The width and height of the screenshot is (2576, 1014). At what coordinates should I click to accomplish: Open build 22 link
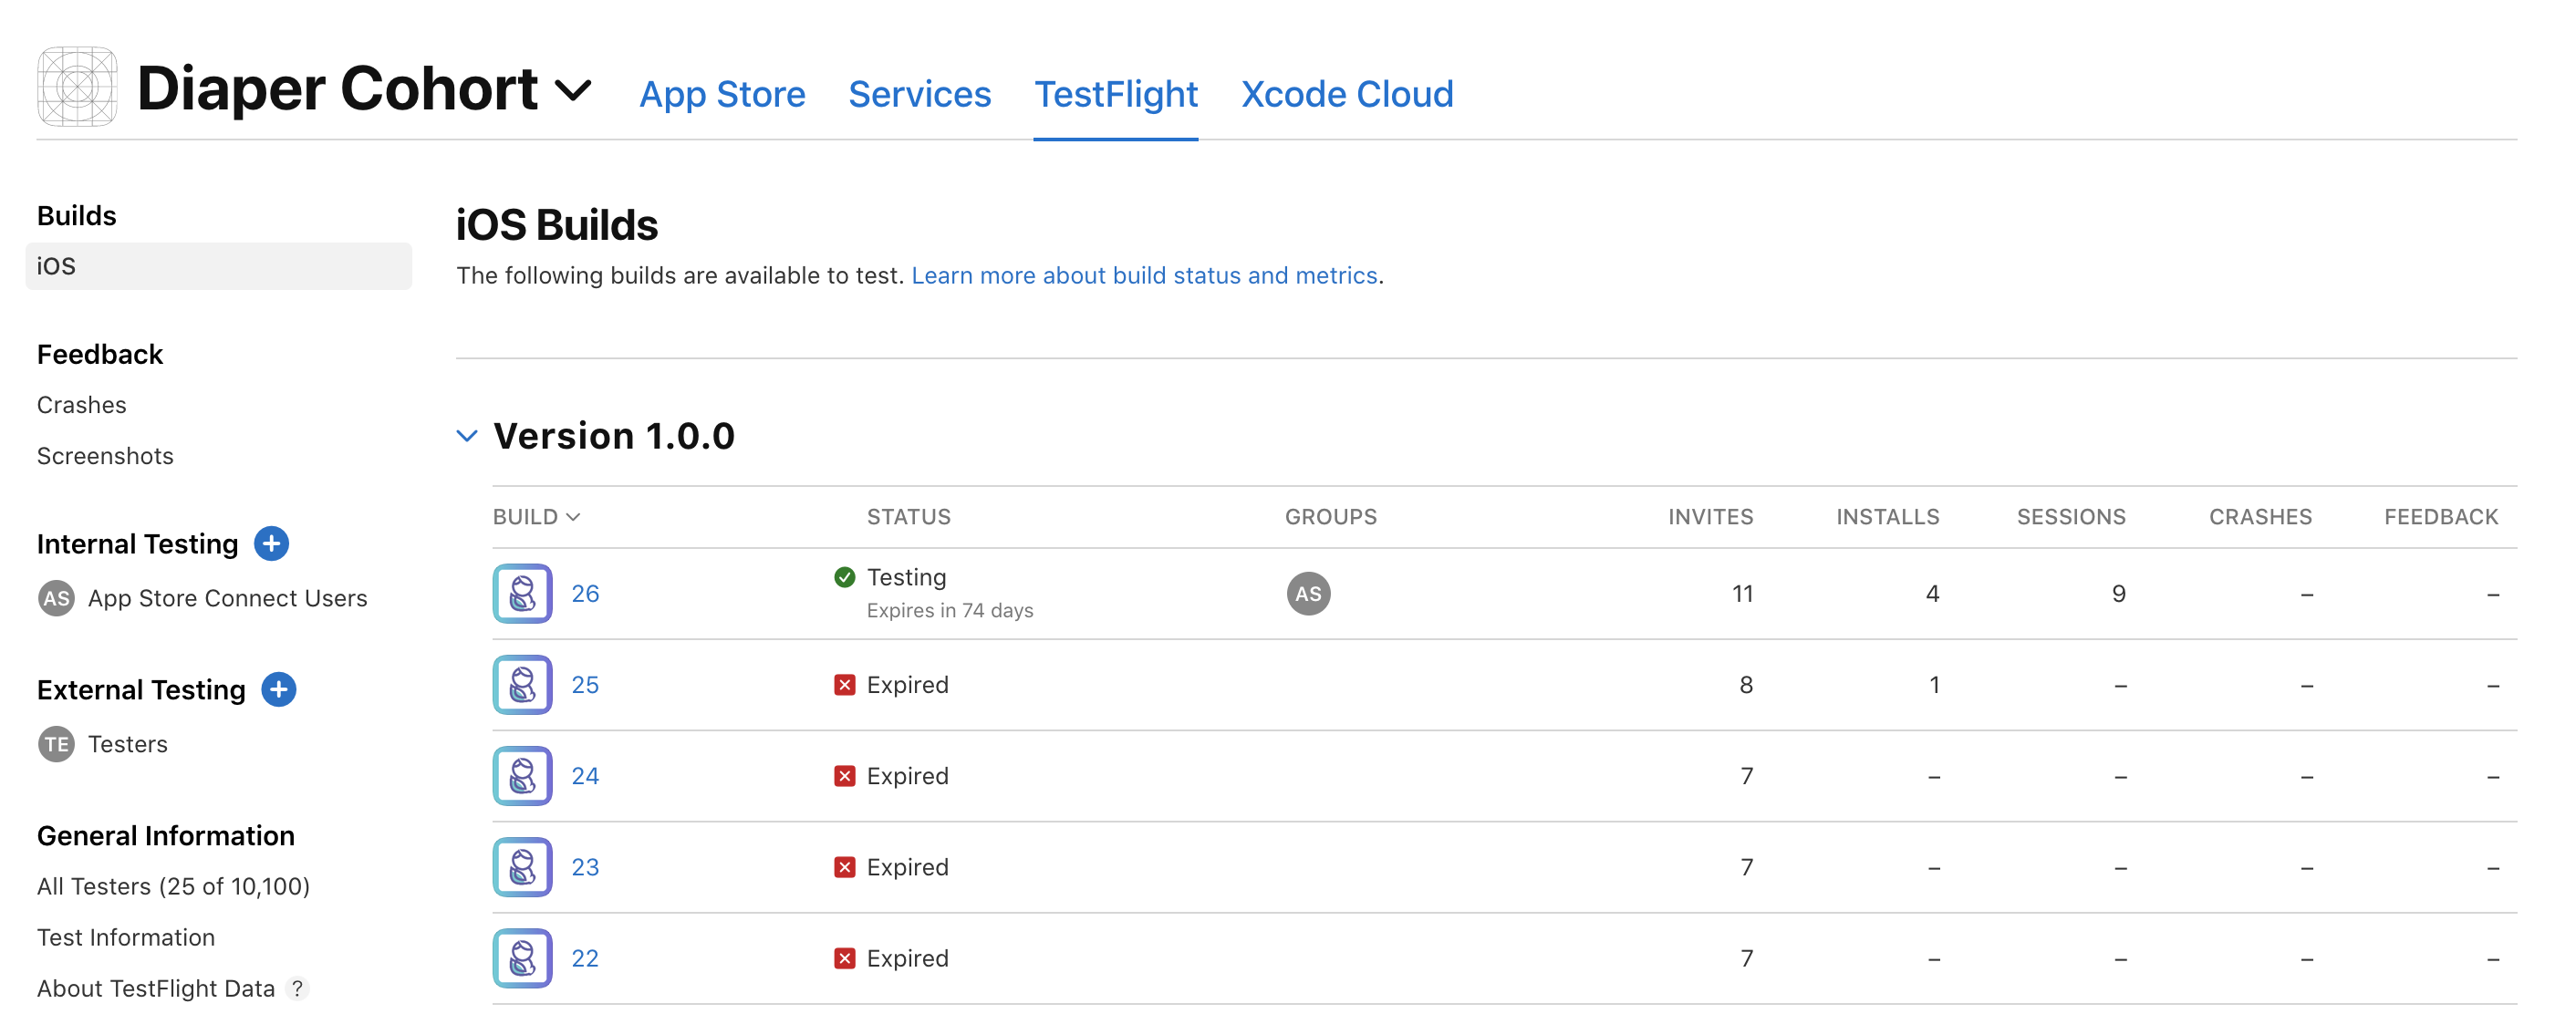coord(585,958)
